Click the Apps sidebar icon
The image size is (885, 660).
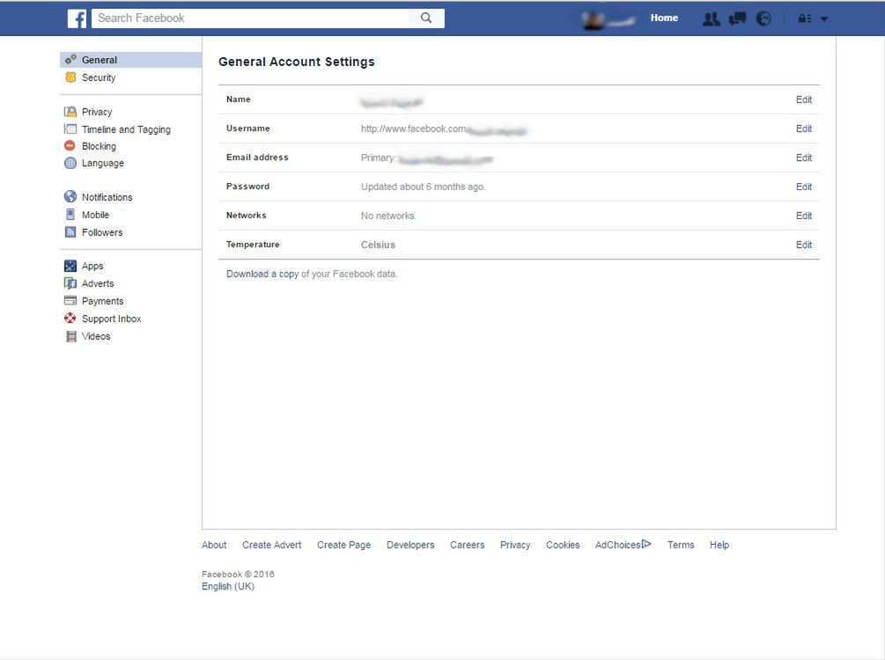coord(70,266)
